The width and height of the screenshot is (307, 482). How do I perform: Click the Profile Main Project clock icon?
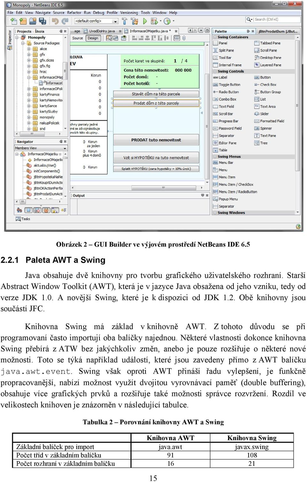pos(167,21)
